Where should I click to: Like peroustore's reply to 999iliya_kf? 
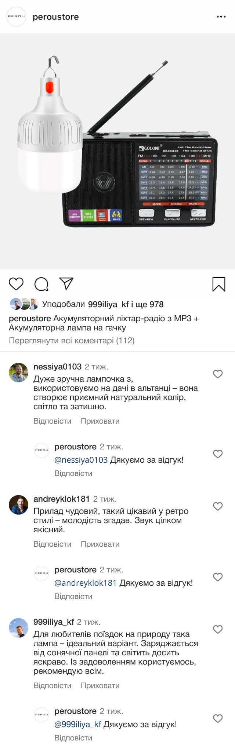[x=218, y=718]
